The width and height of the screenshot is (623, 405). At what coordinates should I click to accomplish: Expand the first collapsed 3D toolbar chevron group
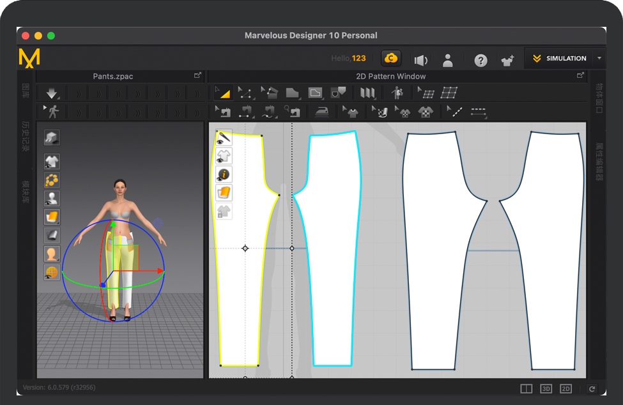pos(78,93)
